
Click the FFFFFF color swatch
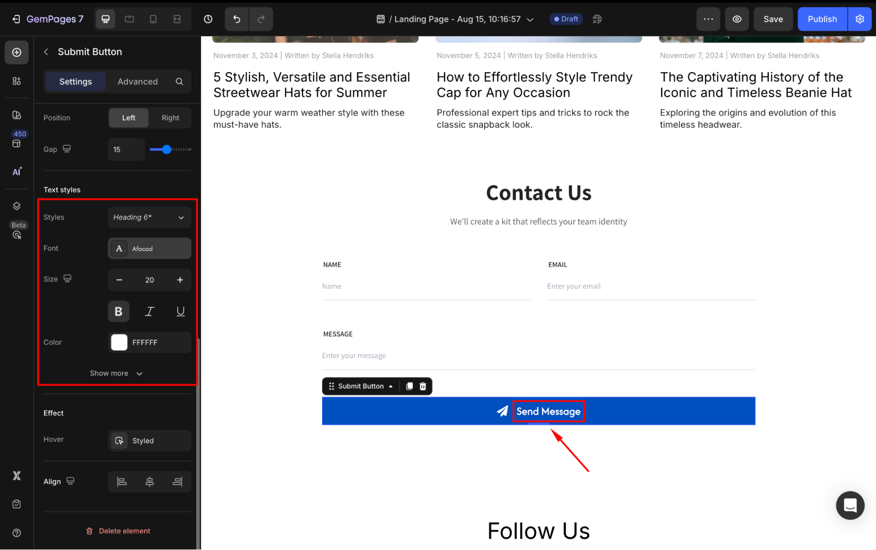pos(119,342)
